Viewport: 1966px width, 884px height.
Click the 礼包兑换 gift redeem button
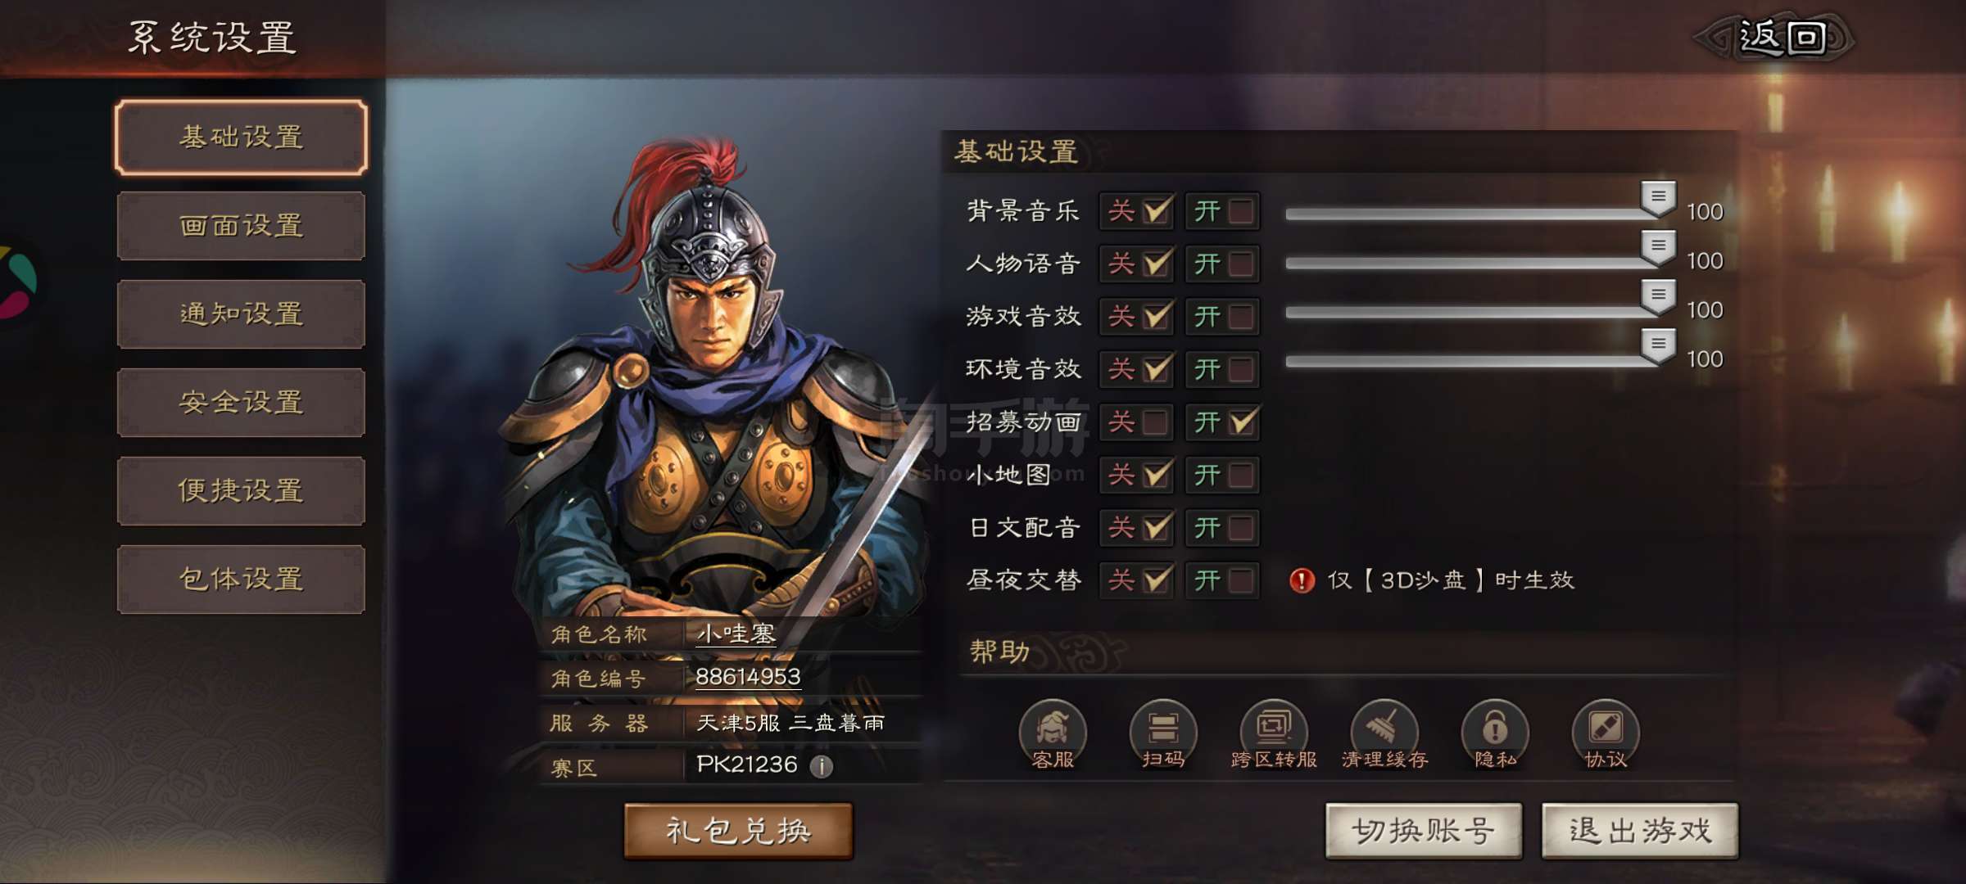(738, 831)
